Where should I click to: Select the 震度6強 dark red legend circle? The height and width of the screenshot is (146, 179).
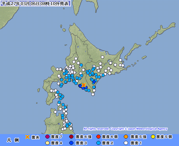[71, 137]
